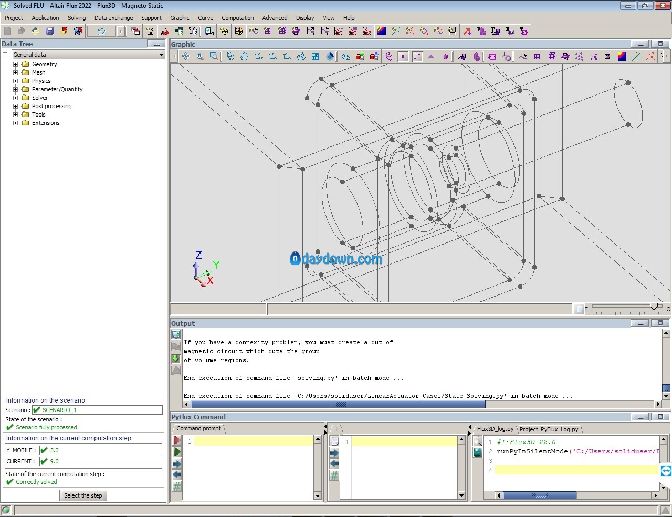Viewport: 672px width, 517px height.
Task: Click the magnifier search icon beside log editor
Action: click(x=477, y=441)
